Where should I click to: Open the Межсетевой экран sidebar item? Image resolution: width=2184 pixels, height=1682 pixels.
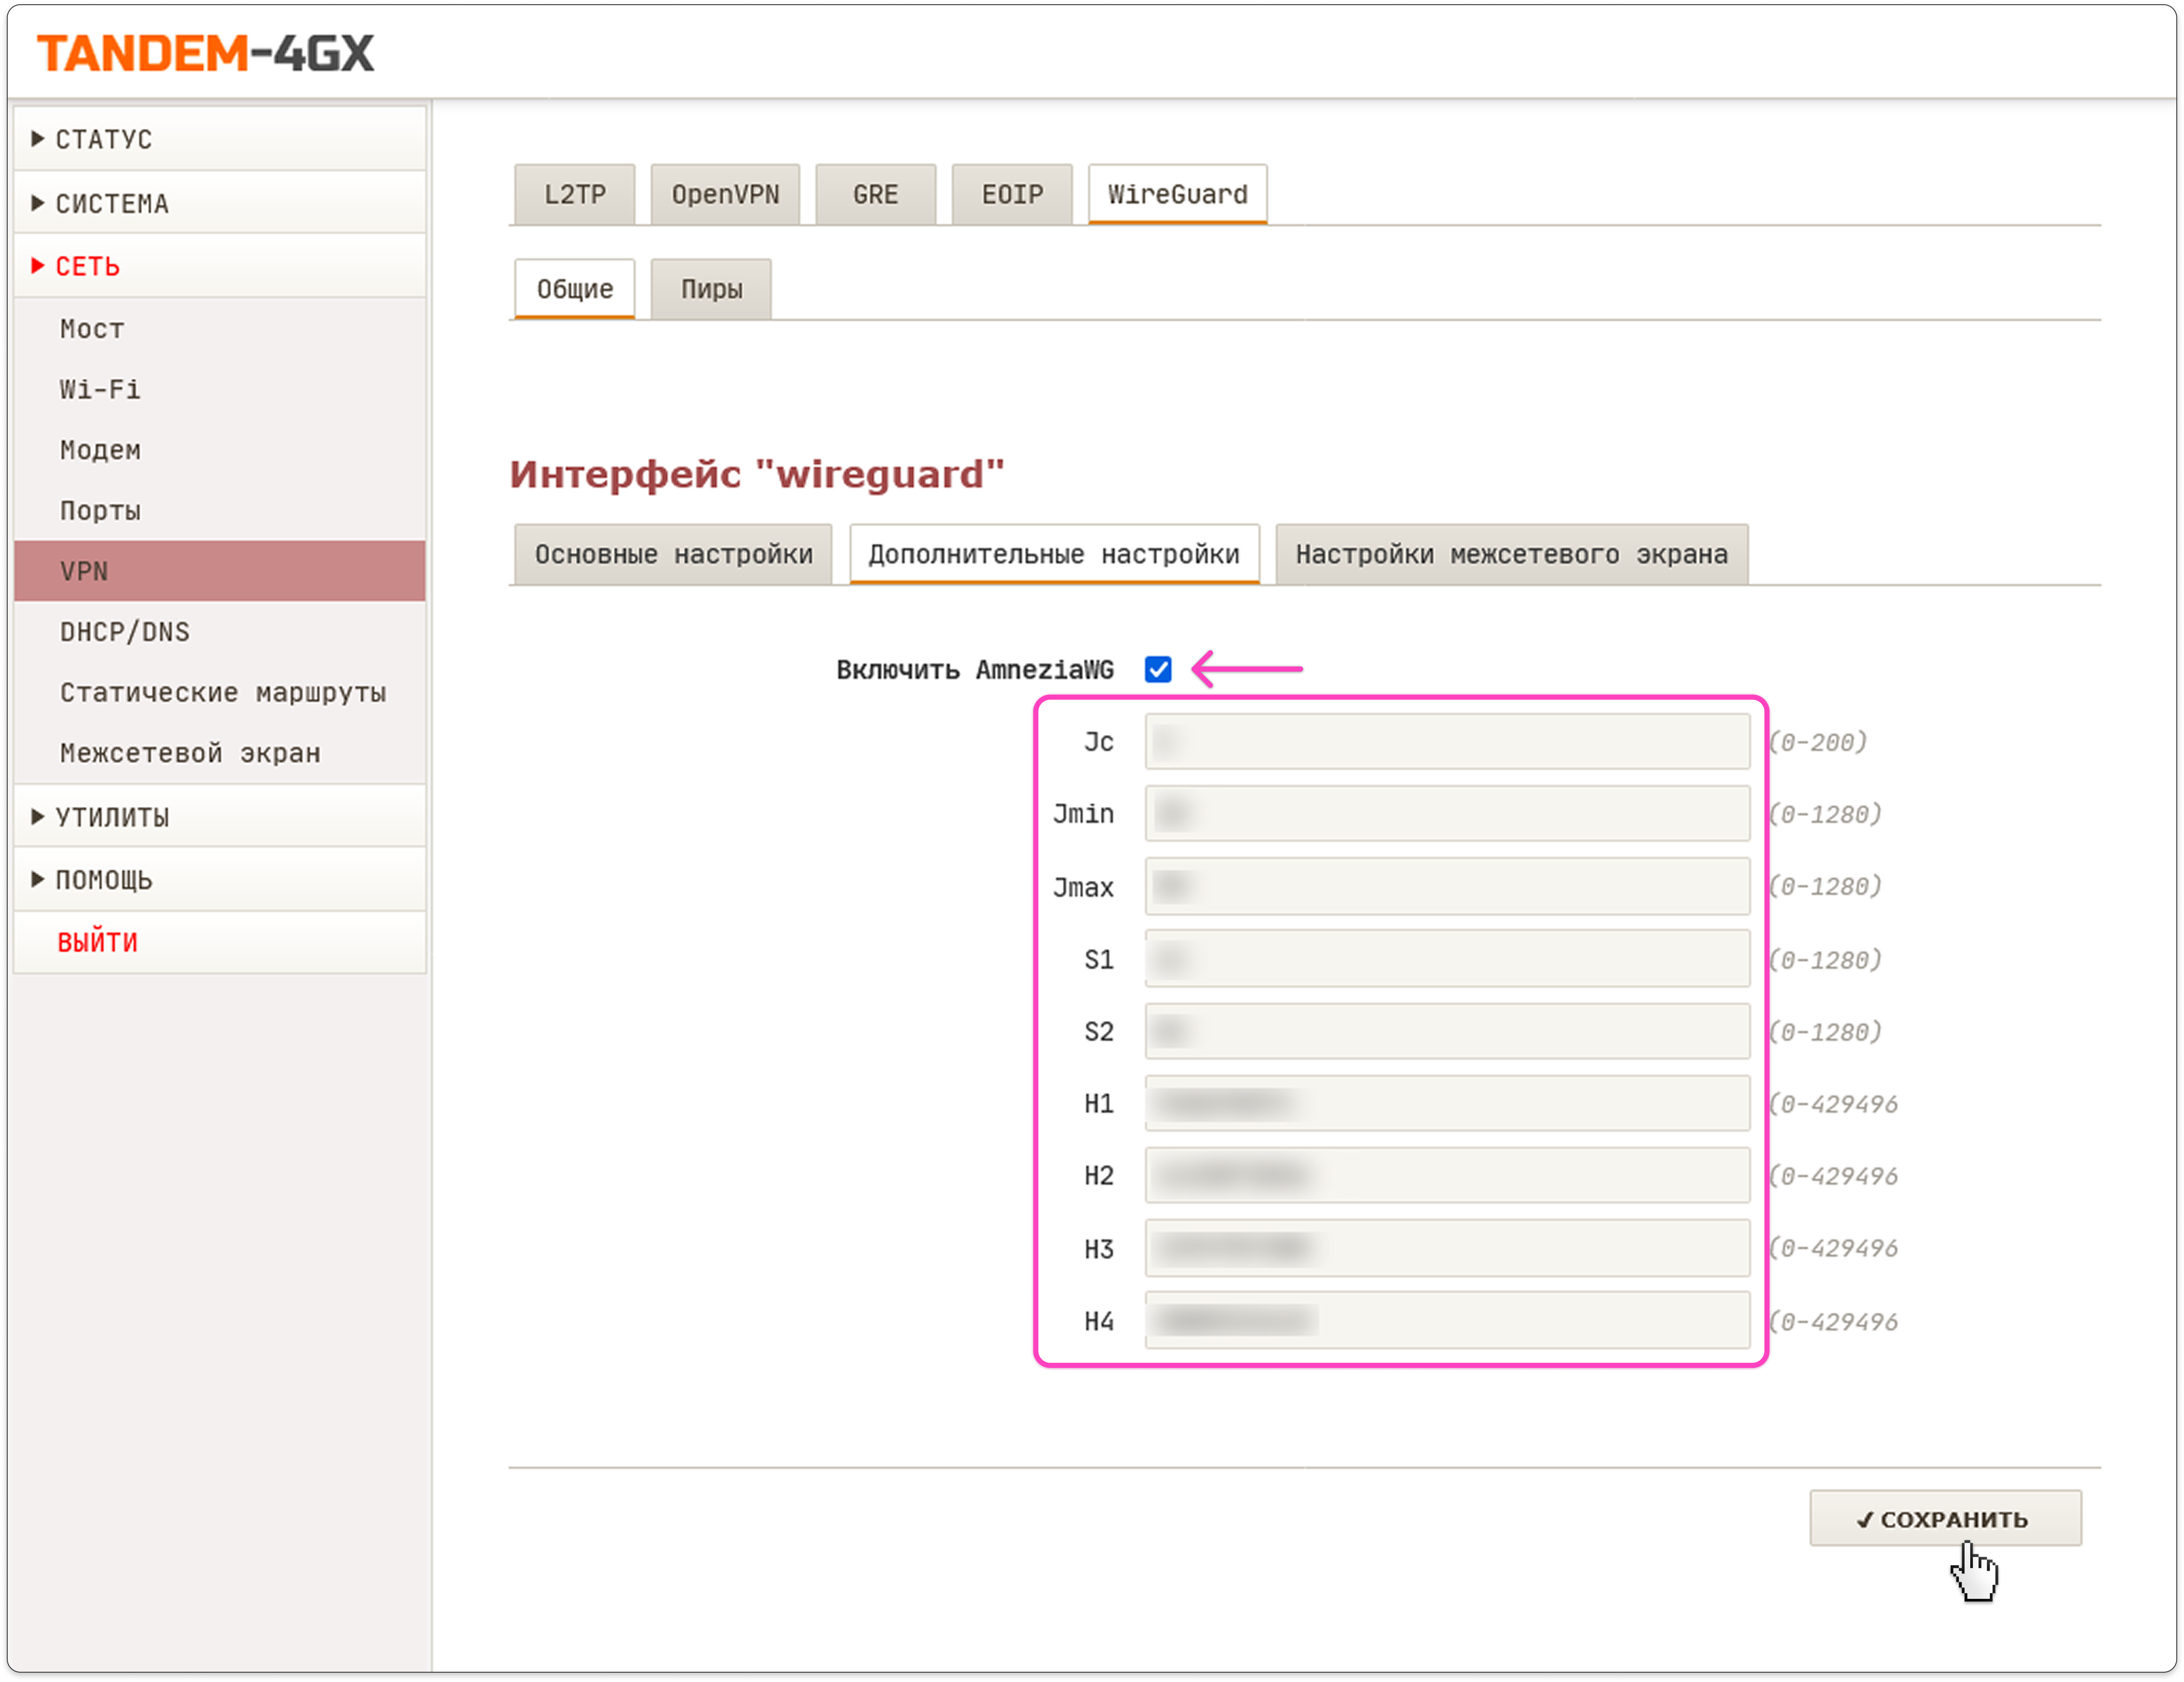[190, 753]
